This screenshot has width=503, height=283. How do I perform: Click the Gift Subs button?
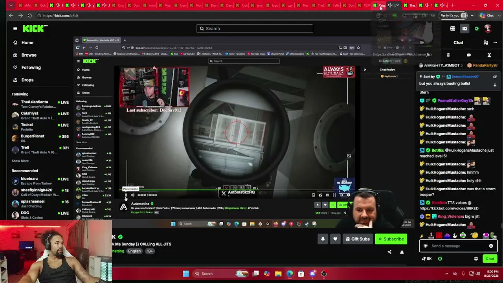pyautogui.click(x=357, y=239)
